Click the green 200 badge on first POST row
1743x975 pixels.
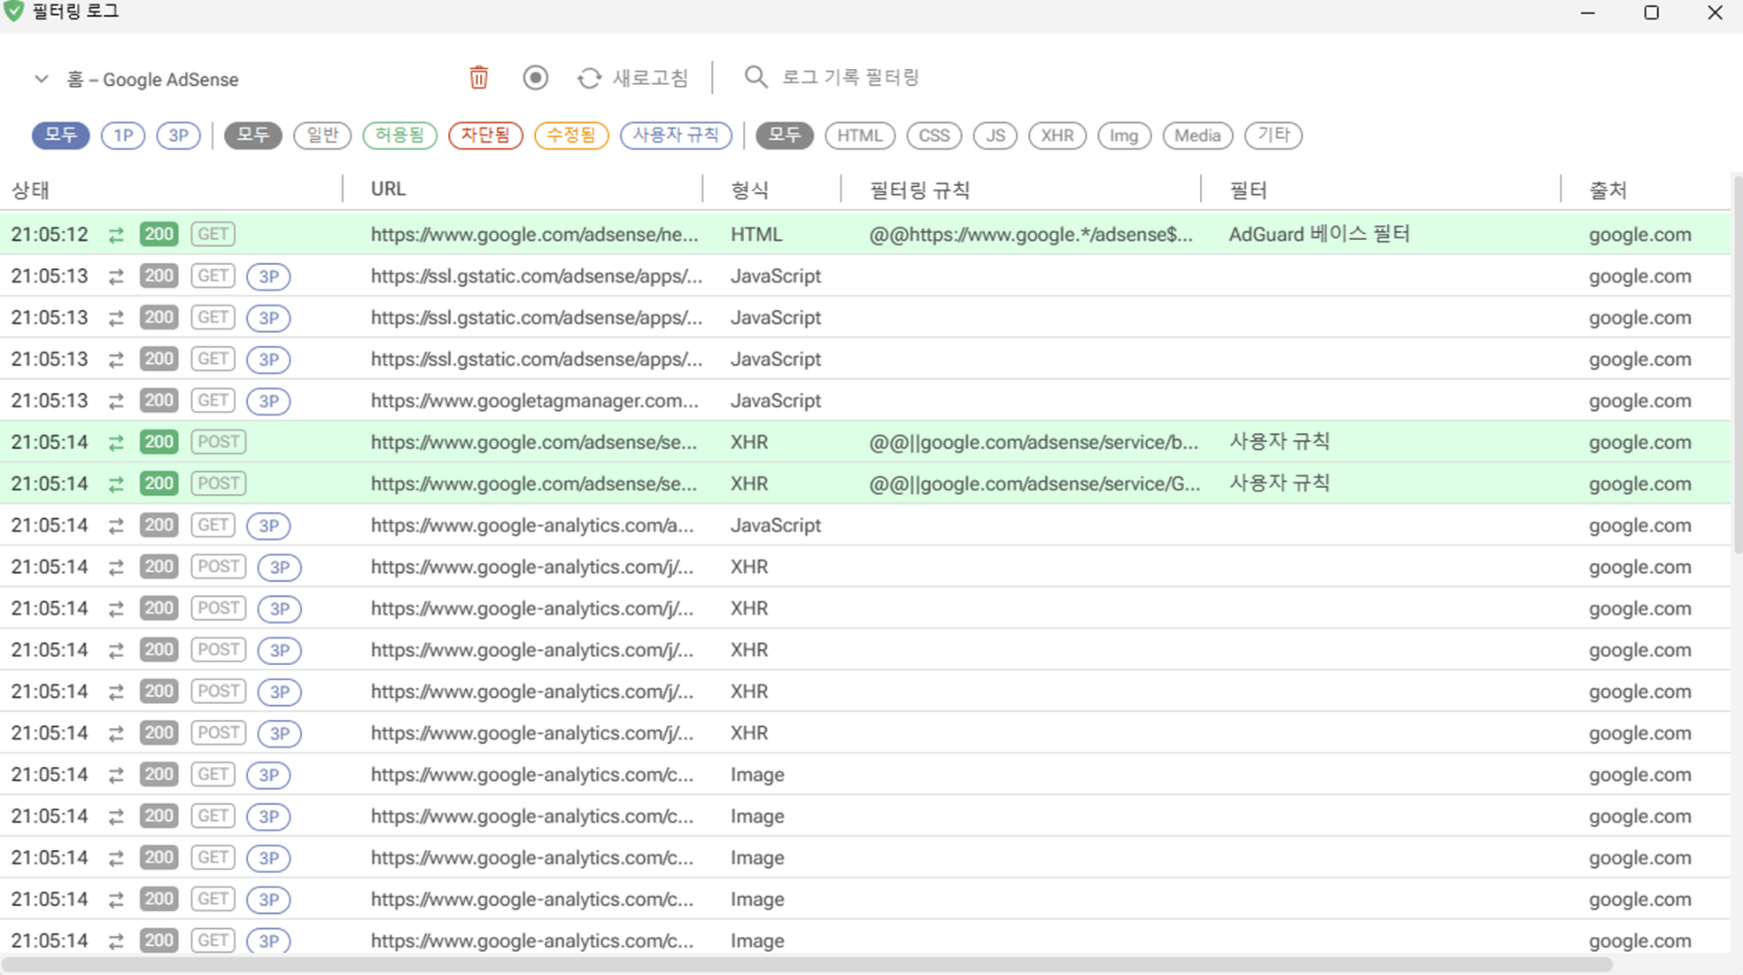coord(159,442)
